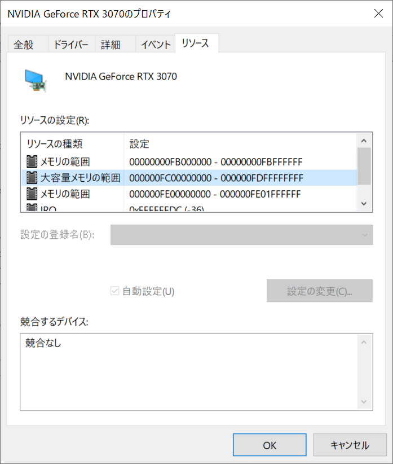Click the 競合なし text in conflict box
This screenshot has width=393, height=464.
point(43,343)
